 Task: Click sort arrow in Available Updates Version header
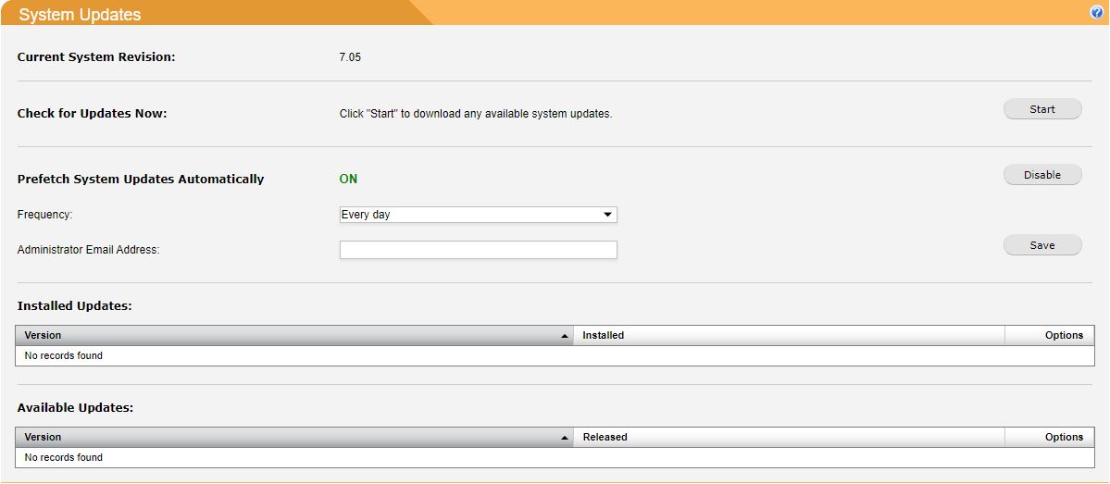(x=564, y=438)
